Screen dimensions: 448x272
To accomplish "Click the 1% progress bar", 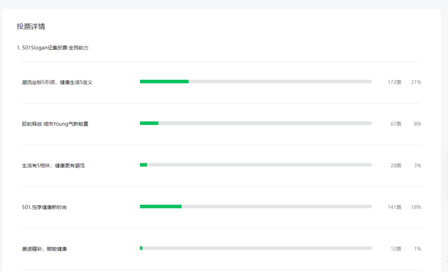I will point(256,248).
